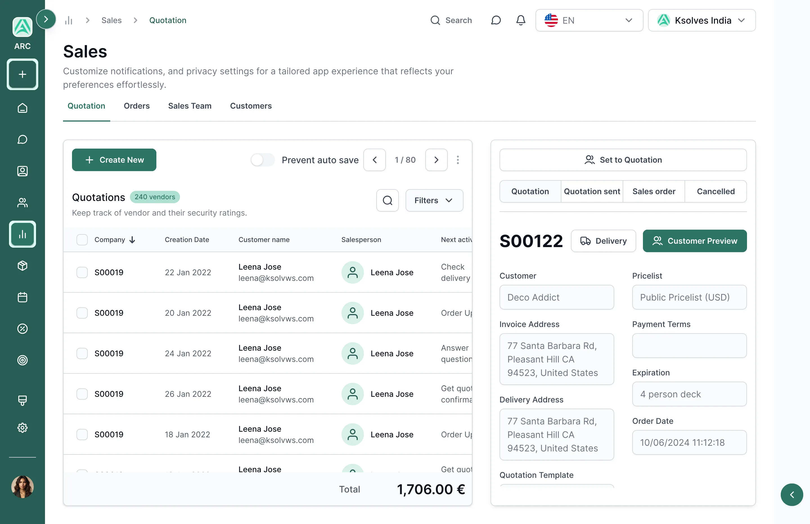The height and width of the screenshot is (524, 810).
Task: Check the box for the 22 Jan 2022 row
Action: click(82, 272)
